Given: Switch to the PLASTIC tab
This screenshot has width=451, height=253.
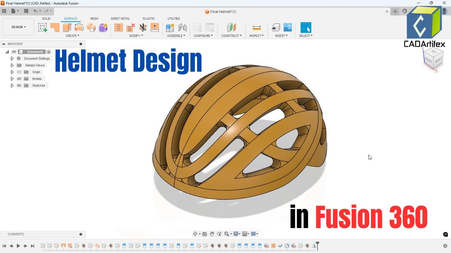Looking at the screenshot, I should pyautogui.click(x=149, y=19).
